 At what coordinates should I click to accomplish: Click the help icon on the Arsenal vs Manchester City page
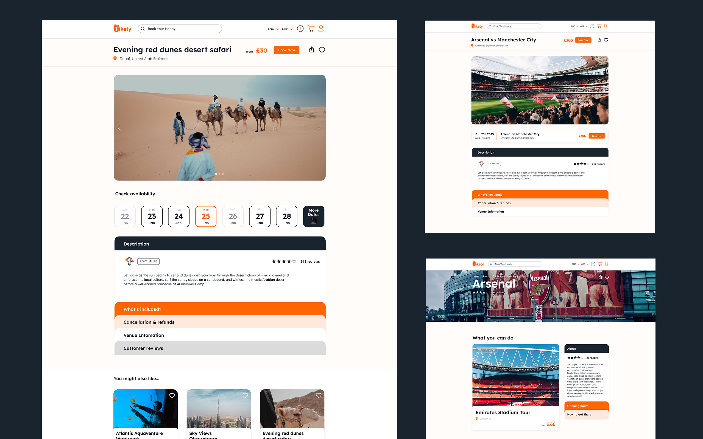tap(592, 26)
